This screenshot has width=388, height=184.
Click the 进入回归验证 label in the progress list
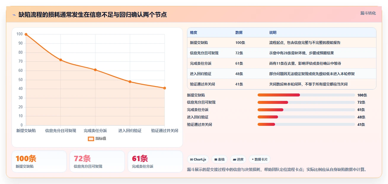pyautogui.click(x=198, y=117)
